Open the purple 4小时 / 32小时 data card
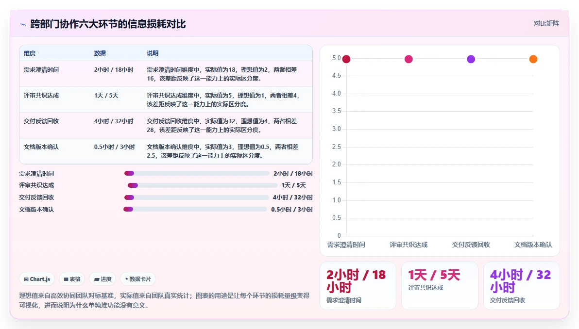The width and height of the screenshot is (579, 329). pyautogui.click(x=521, y=286)
